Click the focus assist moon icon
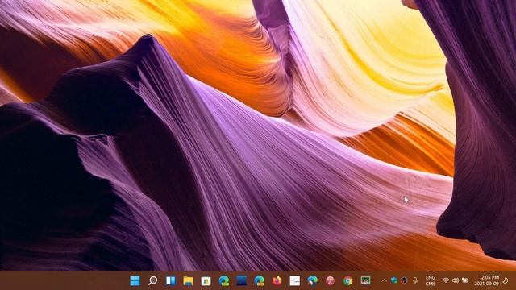The width and height of the screenshot is (516, 290). coord(506,280)
